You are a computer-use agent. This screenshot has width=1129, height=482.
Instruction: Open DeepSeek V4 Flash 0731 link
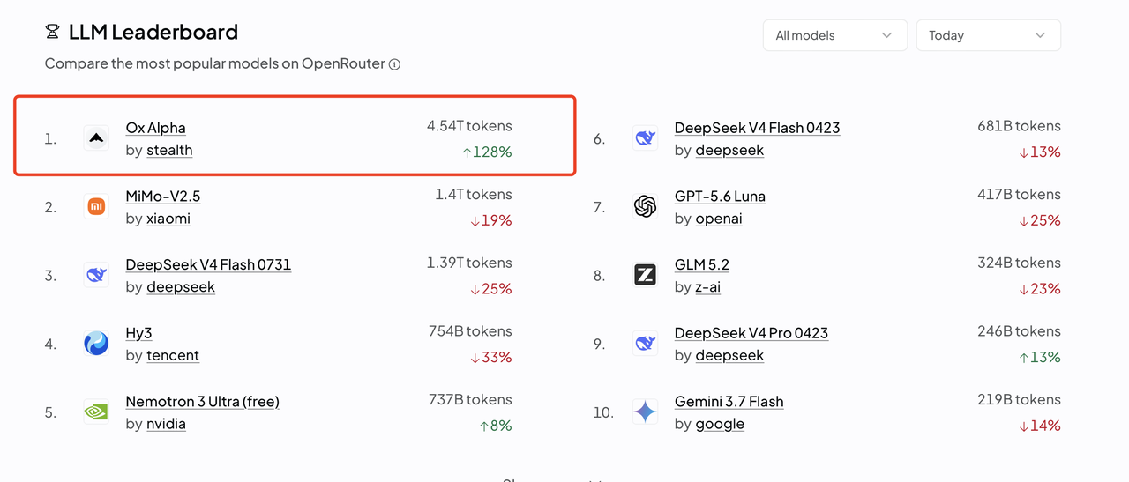click(208, 264)
